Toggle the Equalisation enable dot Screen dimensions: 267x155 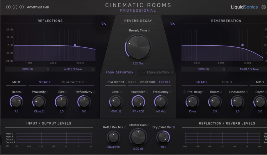(144, 73)
